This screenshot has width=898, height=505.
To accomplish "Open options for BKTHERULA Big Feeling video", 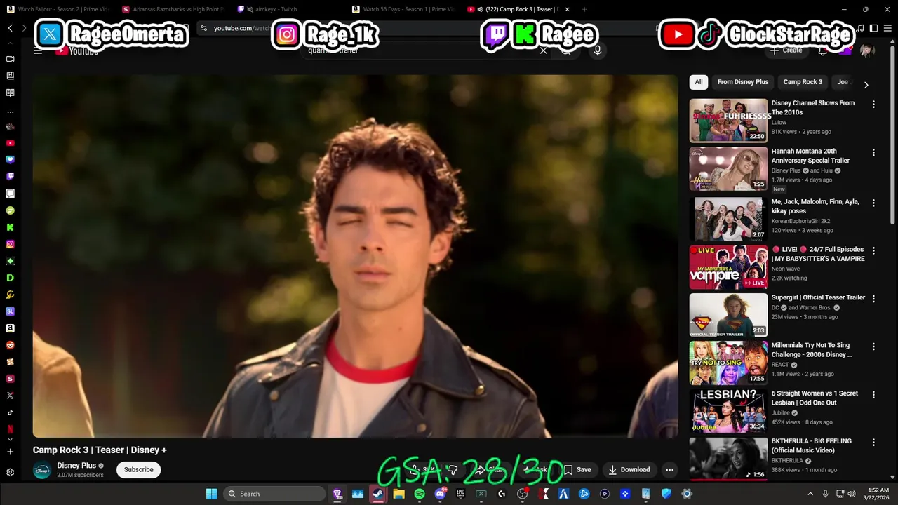I will 873,443.
